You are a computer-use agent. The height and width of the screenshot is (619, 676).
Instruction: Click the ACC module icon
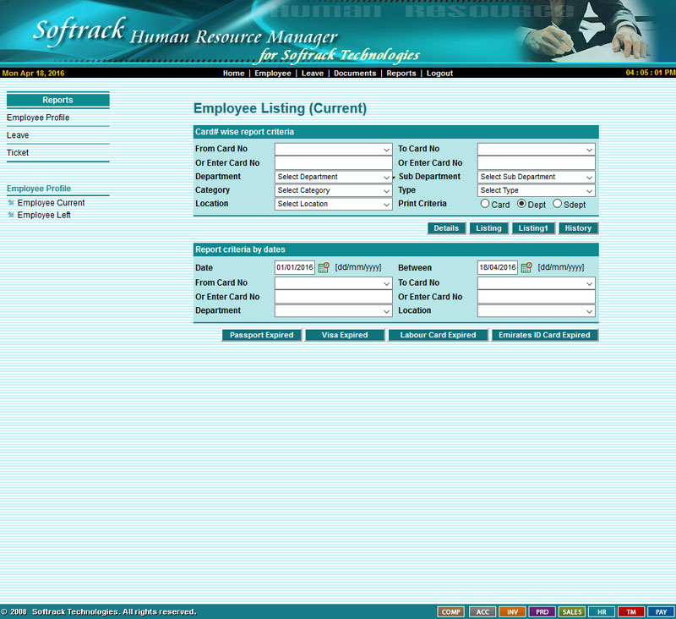point(482,611)
